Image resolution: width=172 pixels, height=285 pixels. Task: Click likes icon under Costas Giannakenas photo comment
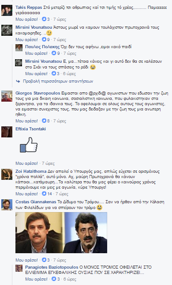point(44,260)
